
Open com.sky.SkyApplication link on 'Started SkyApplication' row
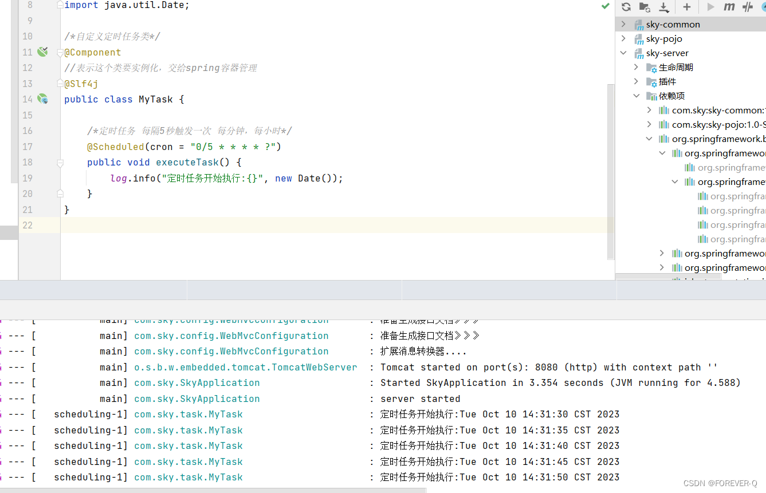tap(197, 382)
